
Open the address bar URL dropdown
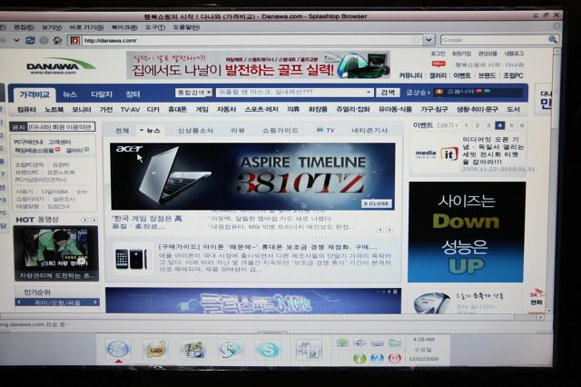click(x=428, y=40)
